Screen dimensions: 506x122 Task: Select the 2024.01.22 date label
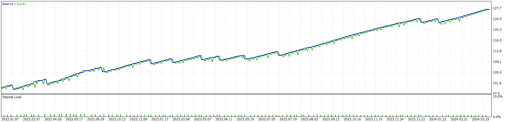coord(438,119)
